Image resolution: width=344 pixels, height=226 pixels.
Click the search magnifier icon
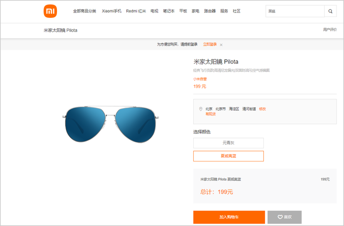pos(330,11)
